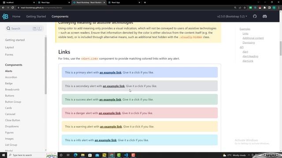Show hidden system tray icons

(x=249, y=155)
